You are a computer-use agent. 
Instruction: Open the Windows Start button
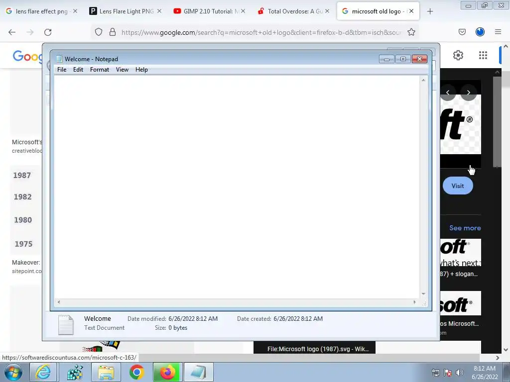(x=13, y=372)
